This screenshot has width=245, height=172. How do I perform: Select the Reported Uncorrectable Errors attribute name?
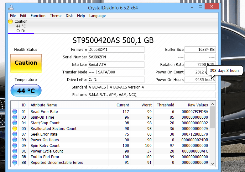click(57, 163)
